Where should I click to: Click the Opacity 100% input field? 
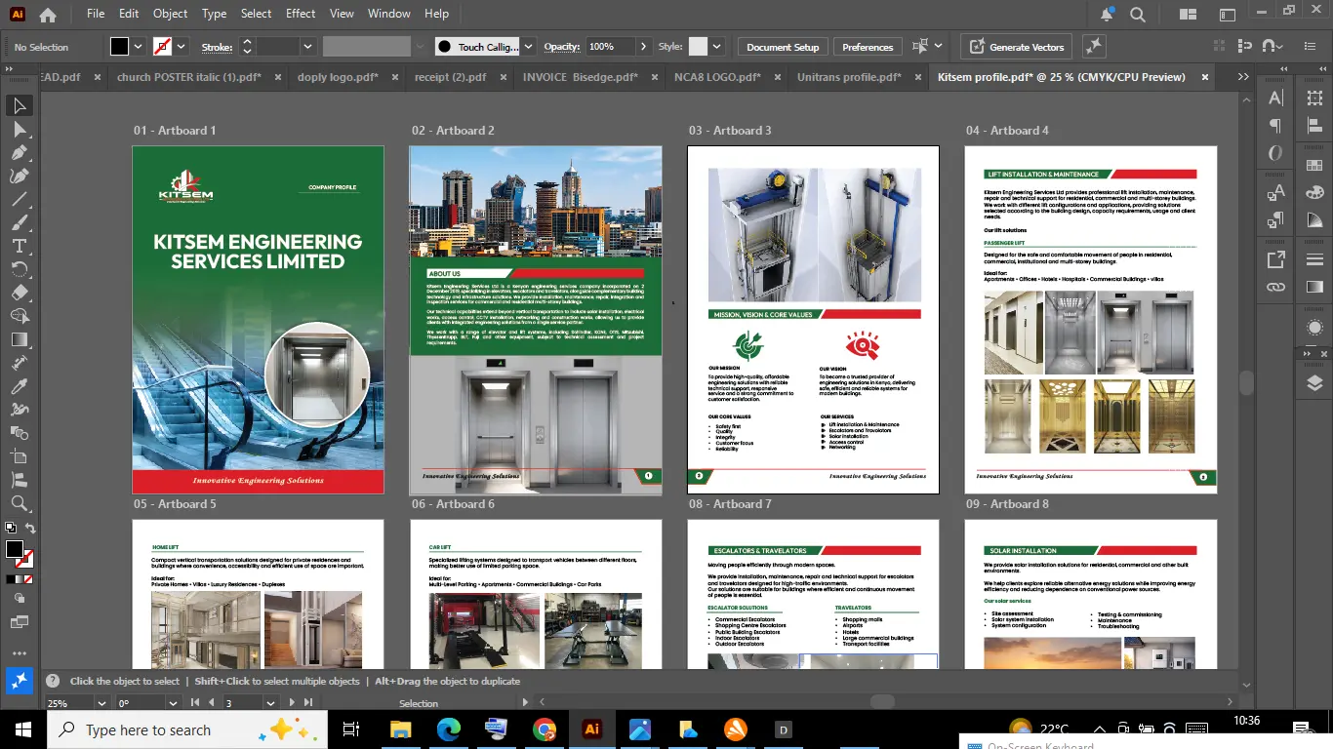coord(609,46)
